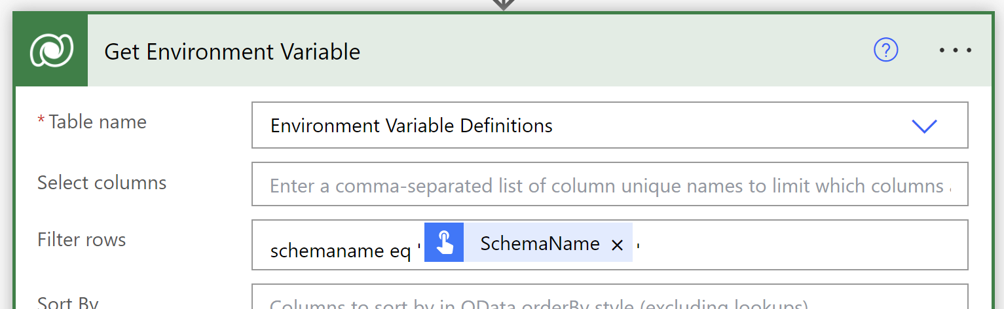The image size is (1004, 309).
Task: Click the Get Environment Variable title
Action: coord(232,52)
